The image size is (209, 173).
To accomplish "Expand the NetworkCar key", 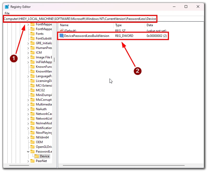I will [28, 114].
